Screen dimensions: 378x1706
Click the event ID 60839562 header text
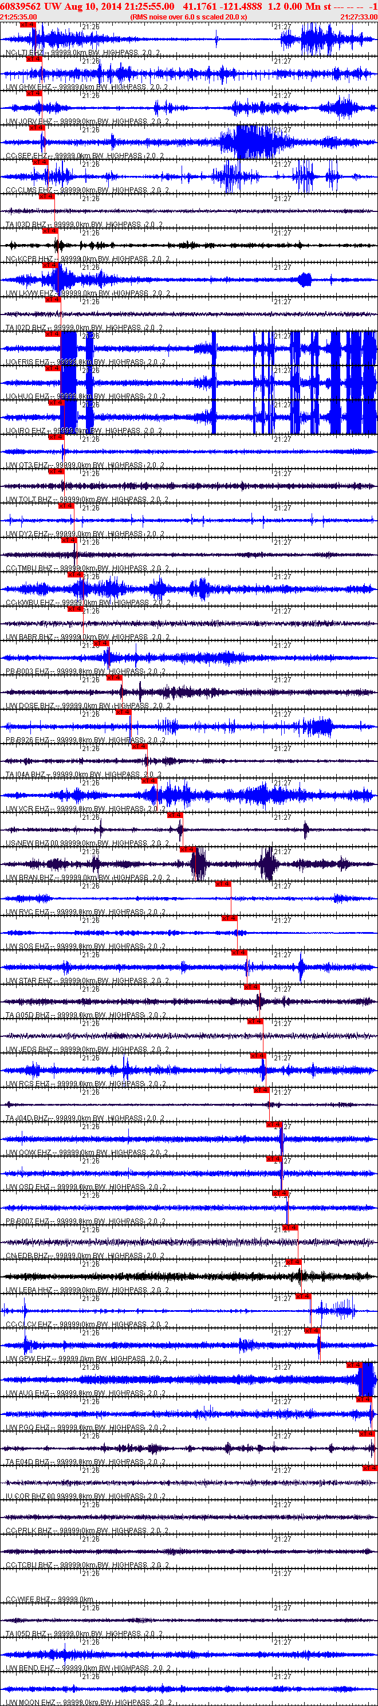tap(21, 6)
